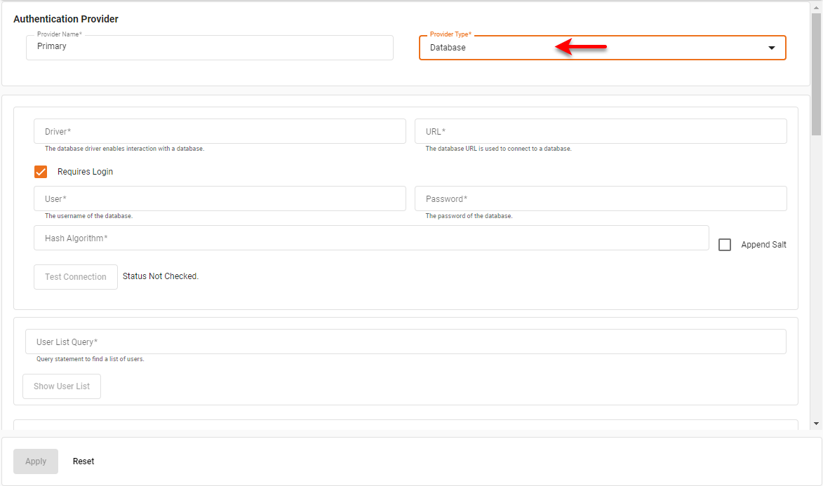Click the Password input field
The width and height of the screenshot is (823, 486).
[x=601, y=198]
